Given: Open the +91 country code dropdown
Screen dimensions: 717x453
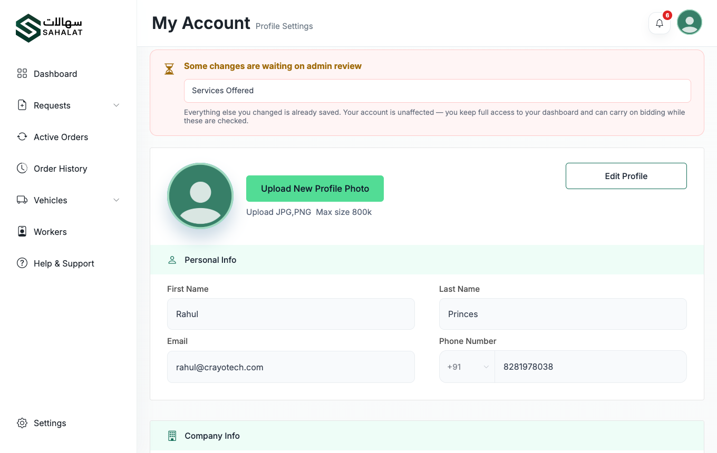Looking at the screenshot, I should click(467, 367).
